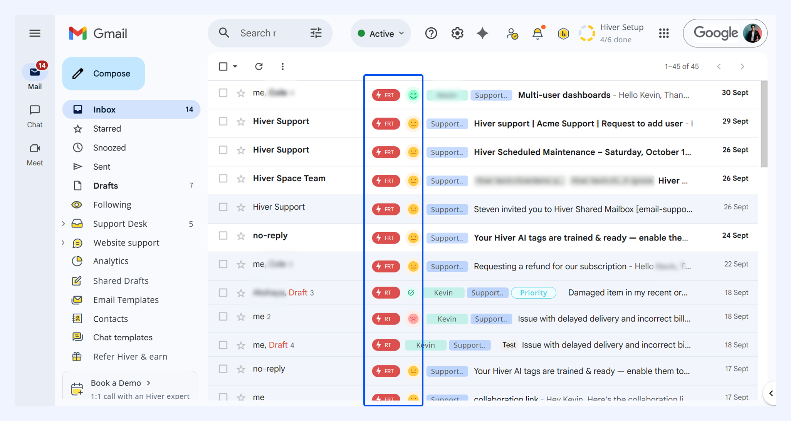Go to newer page arrow
The image size is (791, 421).
coord(719,67)
